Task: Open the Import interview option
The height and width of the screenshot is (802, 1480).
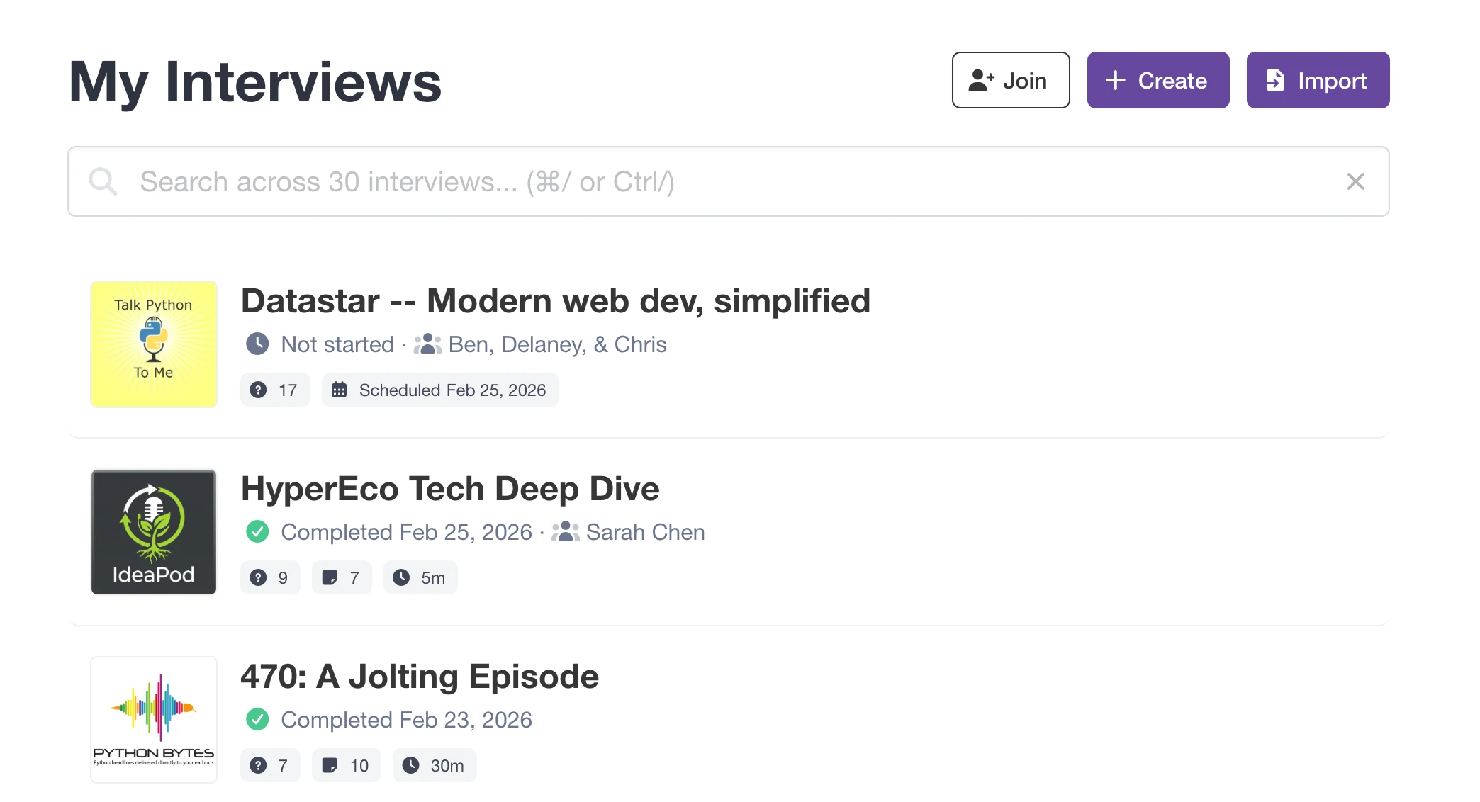Action: 1317,80
